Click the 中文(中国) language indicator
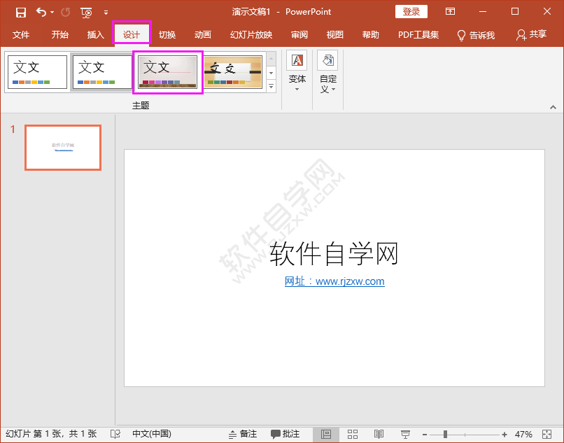Screen dimensions: 564x443 [x=152, y=434]
